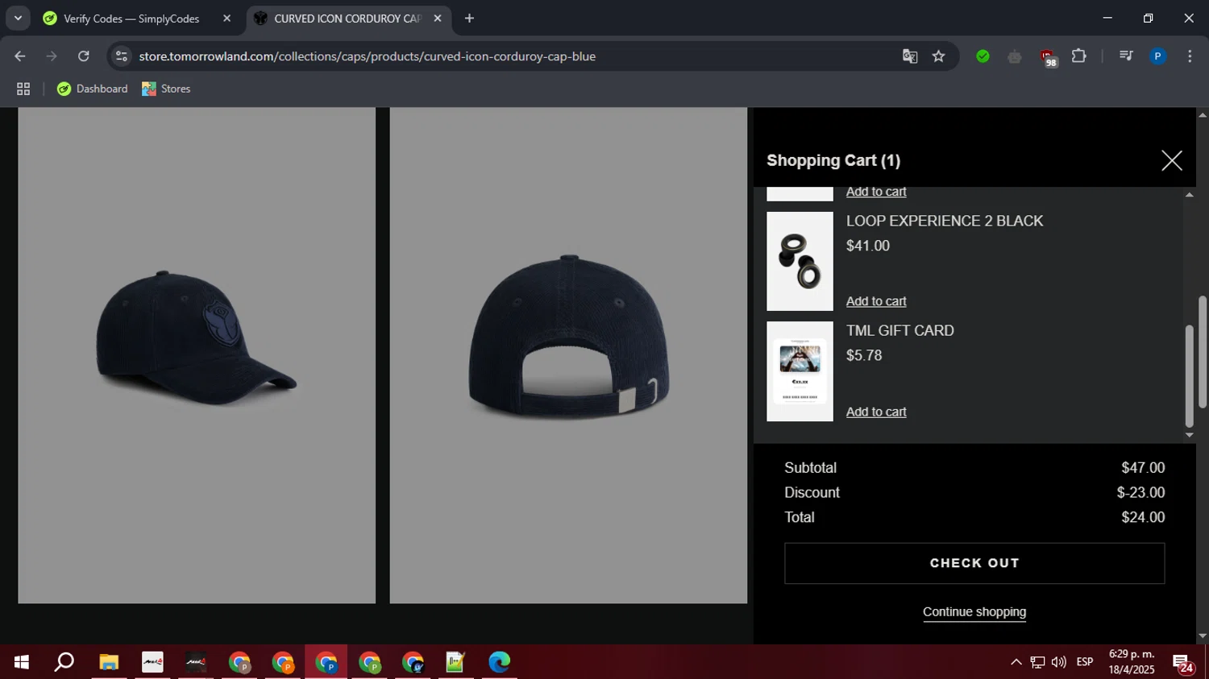Open a new browser tab
Screen dimensions: 1209x679
(469, 19)
